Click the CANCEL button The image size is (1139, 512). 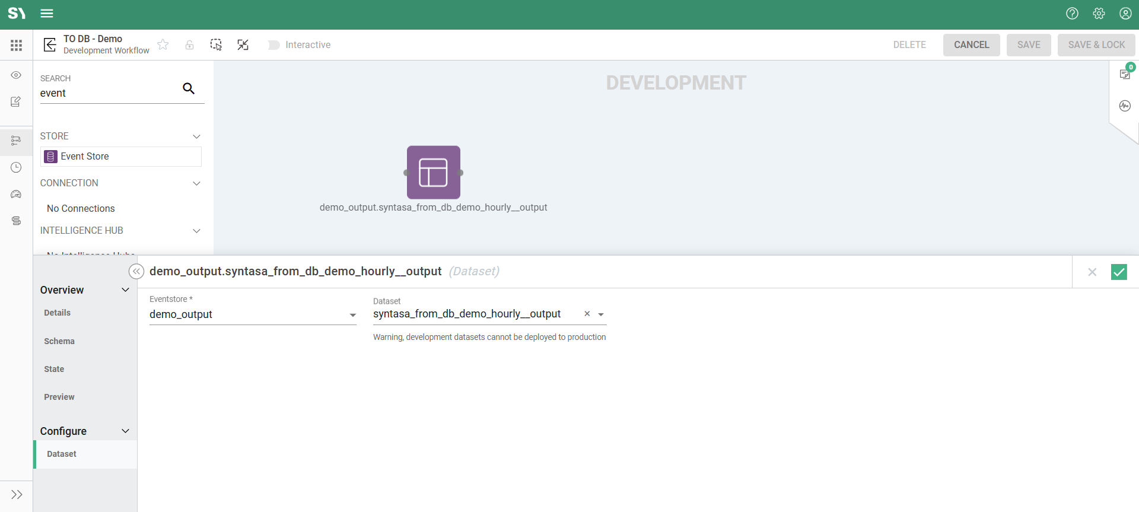(971, 45)
